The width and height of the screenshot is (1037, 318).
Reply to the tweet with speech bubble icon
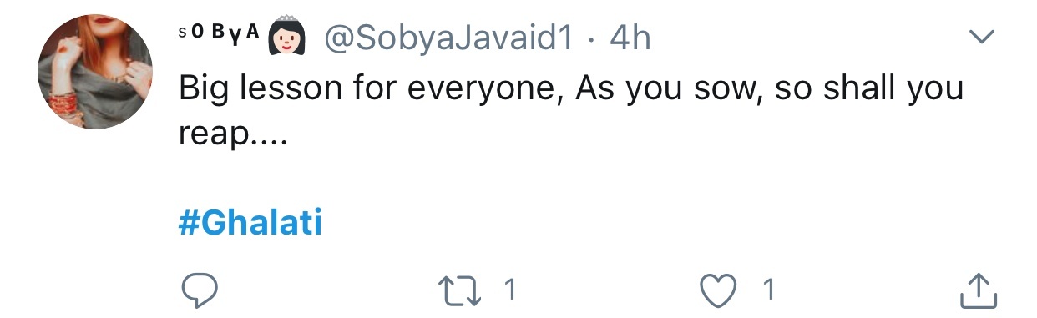pyautogui.click(x=200, y=290)
